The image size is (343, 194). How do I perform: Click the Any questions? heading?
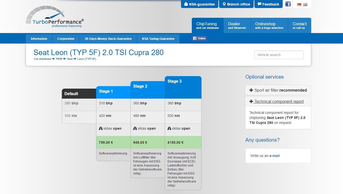[x=262, y=140]
